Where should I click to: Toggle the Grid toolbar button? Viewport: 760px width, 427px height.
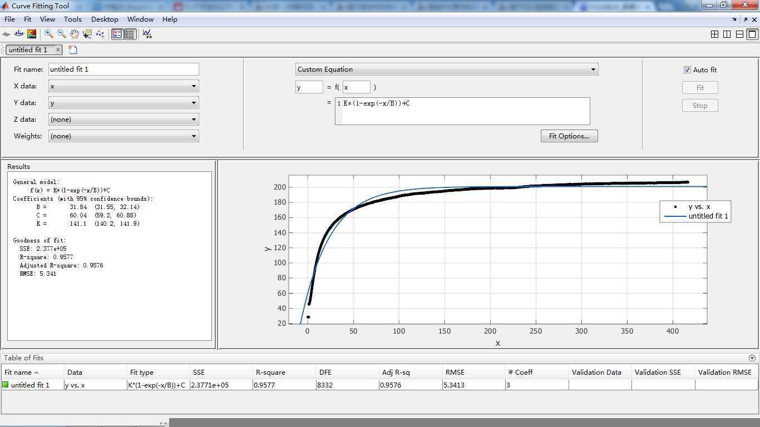130,34
